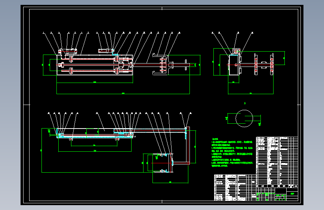The image size is (324, 210).
Task: Click the lower-left parts list table extension
Action: pos(235,188)
